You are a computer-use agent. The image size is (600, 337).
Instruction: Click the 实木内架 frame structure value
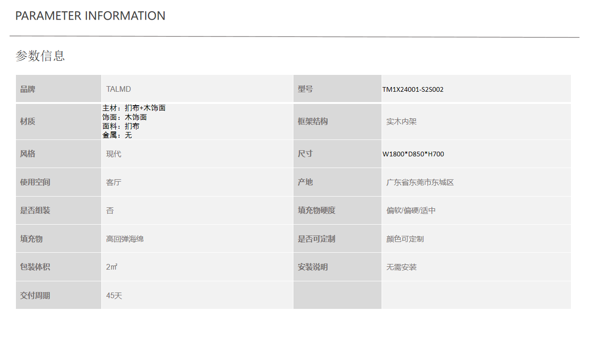[401, 122]
